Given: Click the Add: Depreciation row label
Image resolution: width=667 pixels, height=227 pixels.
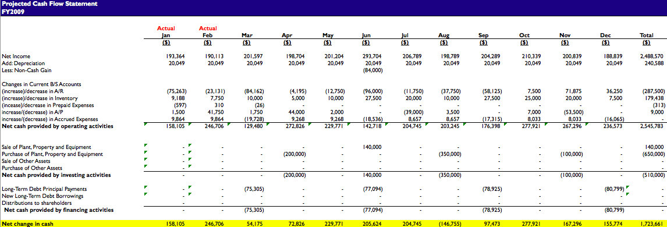Looking at the screenshot, I should (23, 63).
